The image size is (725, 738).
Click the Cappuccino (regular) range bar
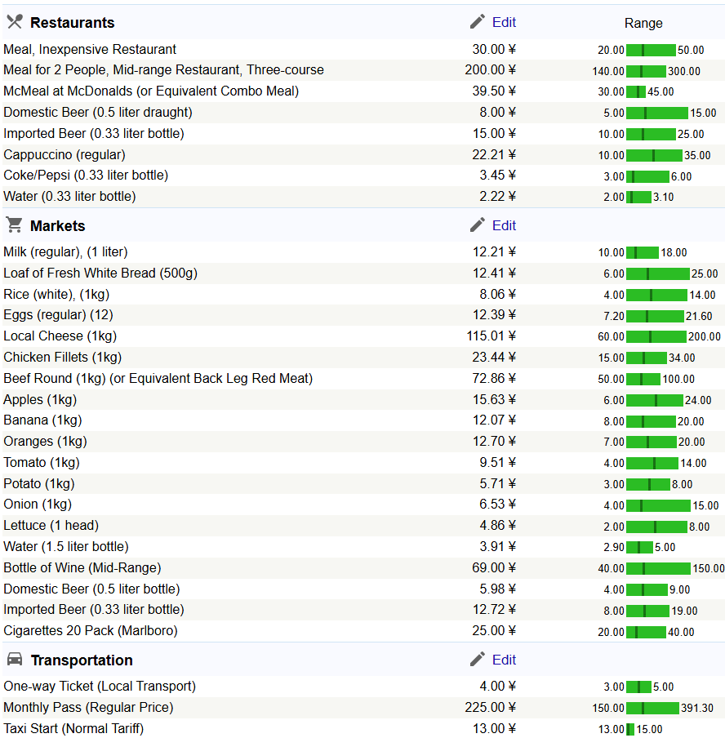[654, 155]
